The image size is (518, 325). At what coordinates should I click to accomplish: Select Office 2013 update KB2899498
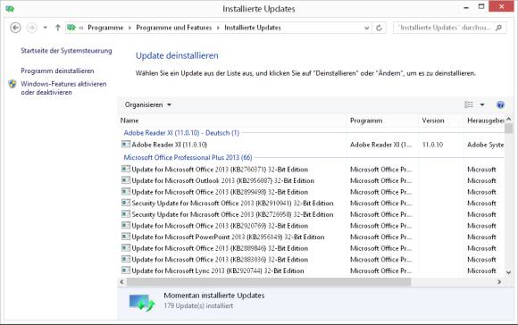[220, 192]
